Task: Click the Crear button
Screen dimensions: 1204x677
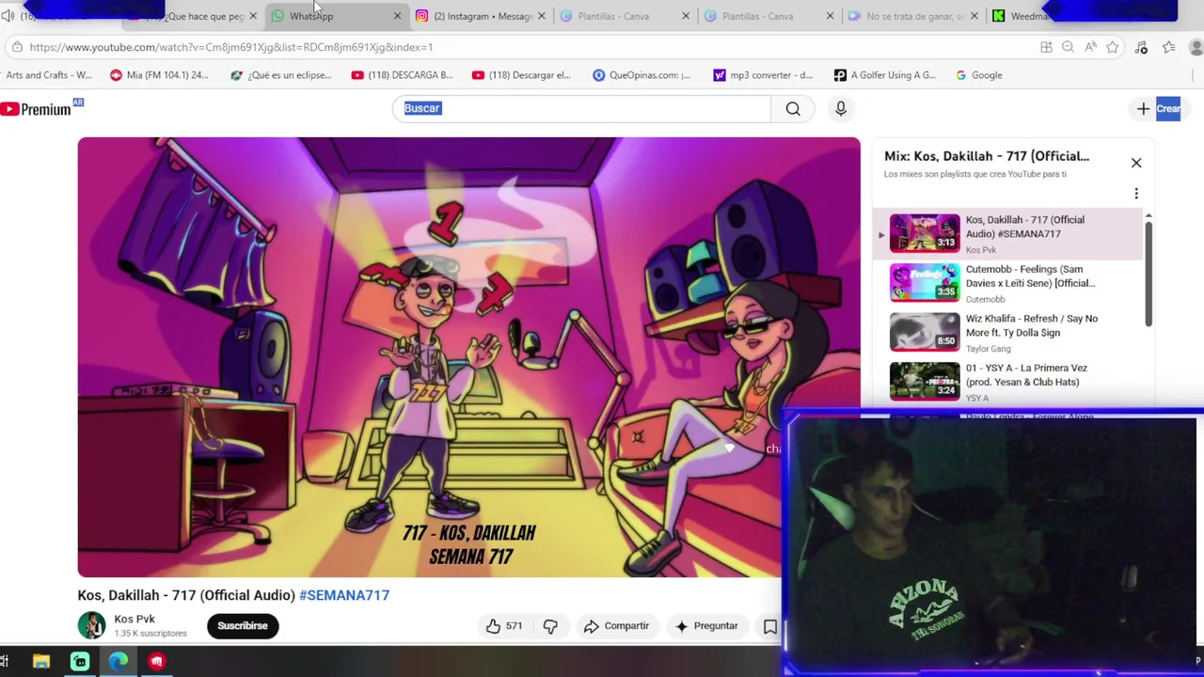Action: pos(1158,109)
